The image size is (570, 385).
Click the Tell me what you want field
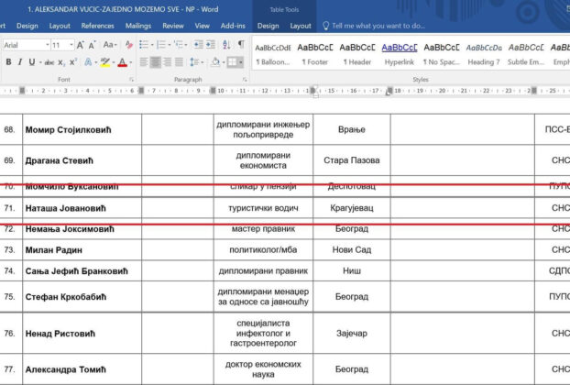tap(378, 26)
